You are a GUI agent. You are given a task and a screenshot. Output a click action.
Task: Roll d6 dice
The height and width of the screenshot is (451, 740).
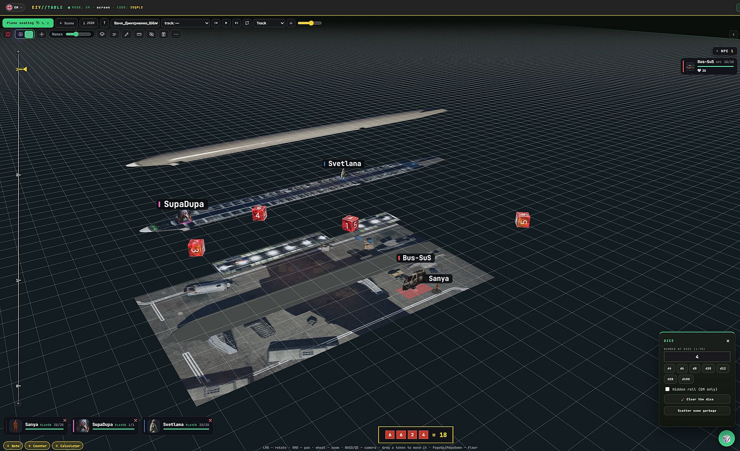(x=682, y=368)
